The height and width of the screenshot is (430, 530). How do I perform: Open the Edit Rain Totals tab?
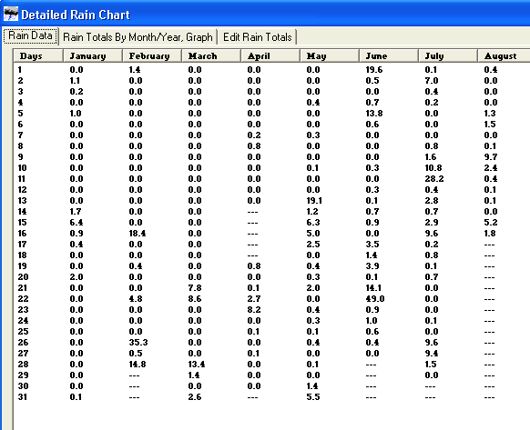tap(257, 36)
